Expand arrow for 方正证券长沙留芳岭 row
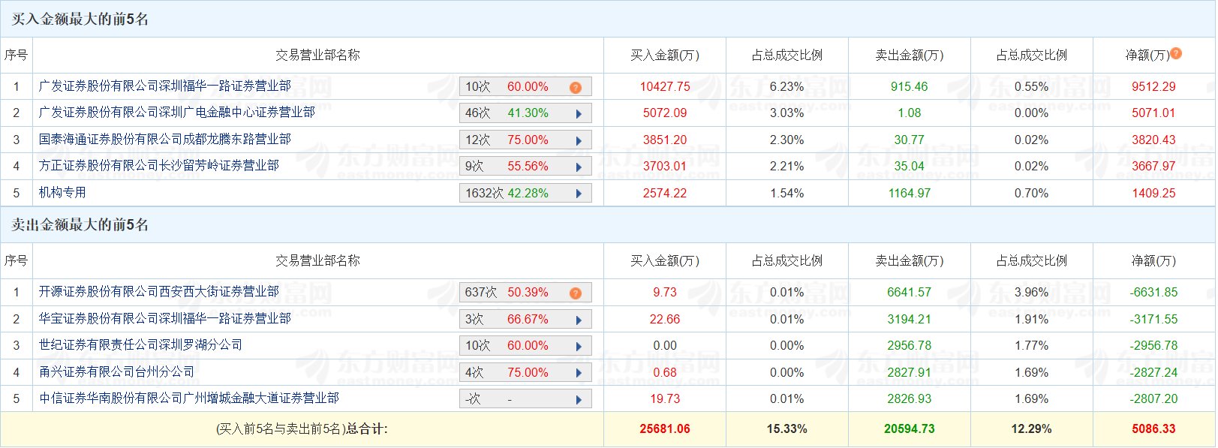 [579, 167]
